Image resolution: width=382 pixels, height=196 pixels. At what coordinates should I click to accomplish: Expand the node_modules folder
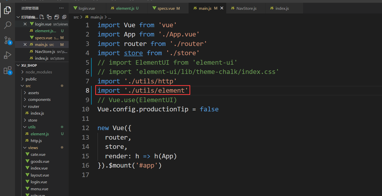(39, 72)
